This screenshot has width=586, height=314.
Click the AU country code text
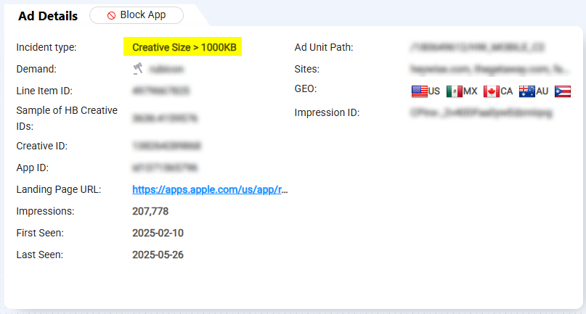542,91
